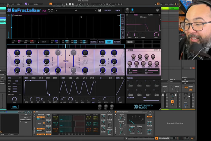Click the TUNE knob
The image size is (211, 141).
point(29,62)
